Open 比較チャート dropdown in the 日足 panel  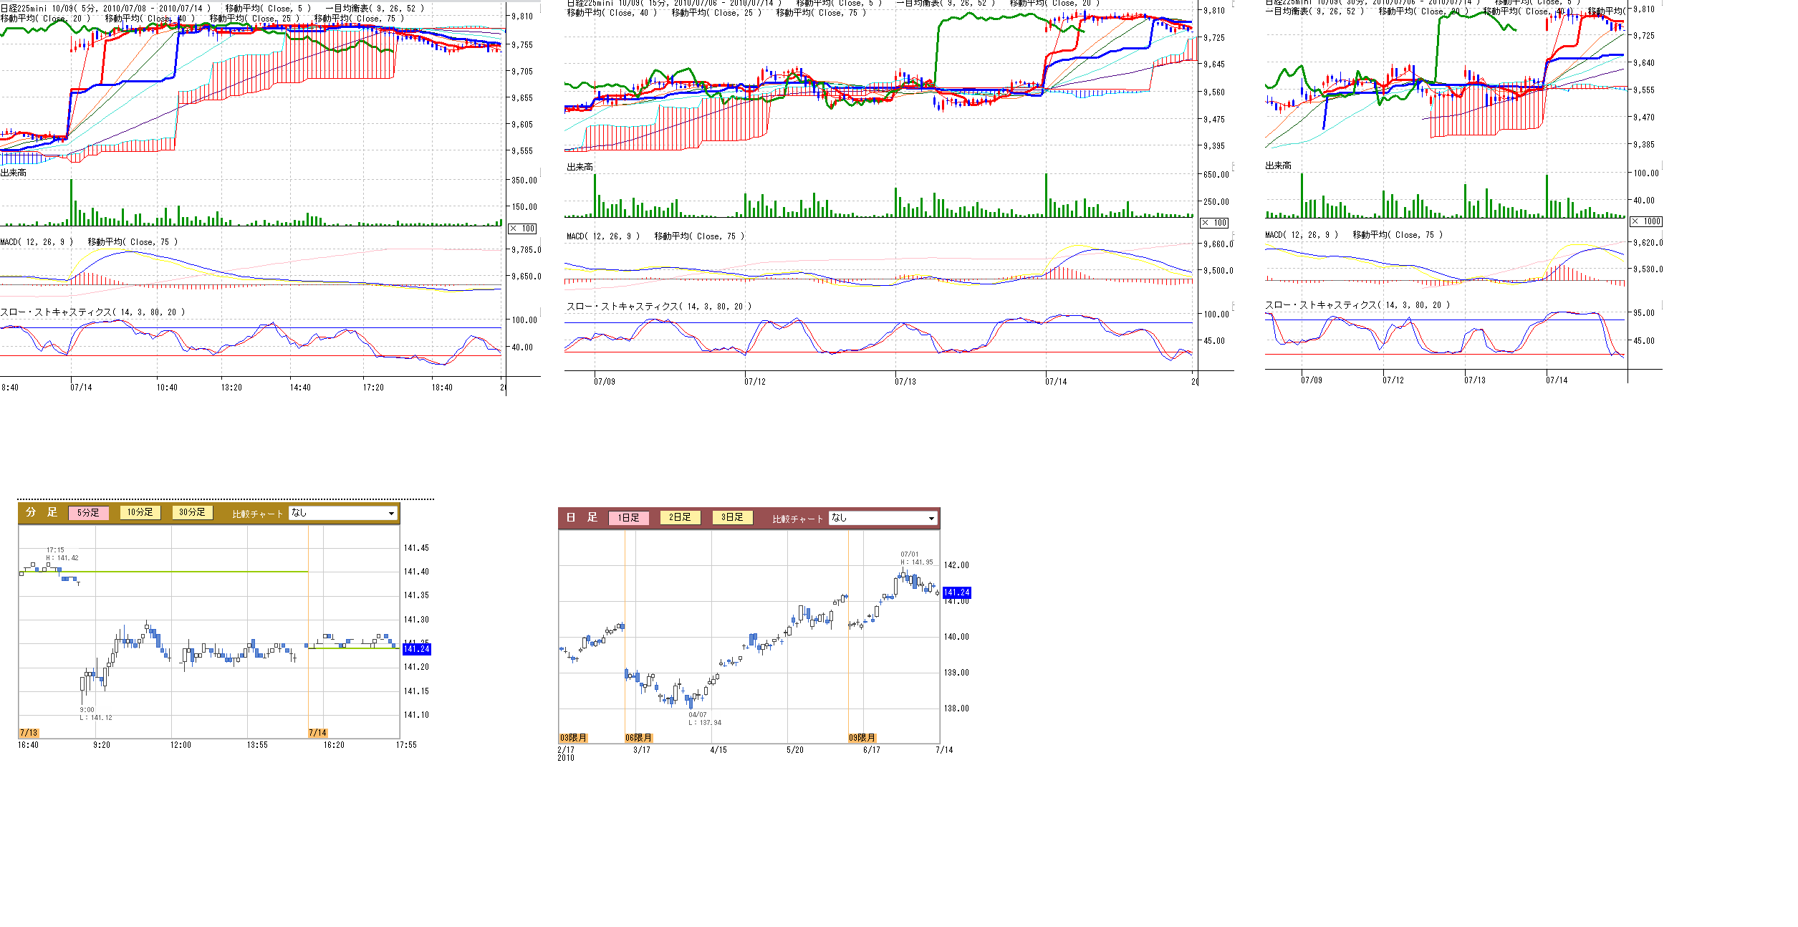coord(883,518)
